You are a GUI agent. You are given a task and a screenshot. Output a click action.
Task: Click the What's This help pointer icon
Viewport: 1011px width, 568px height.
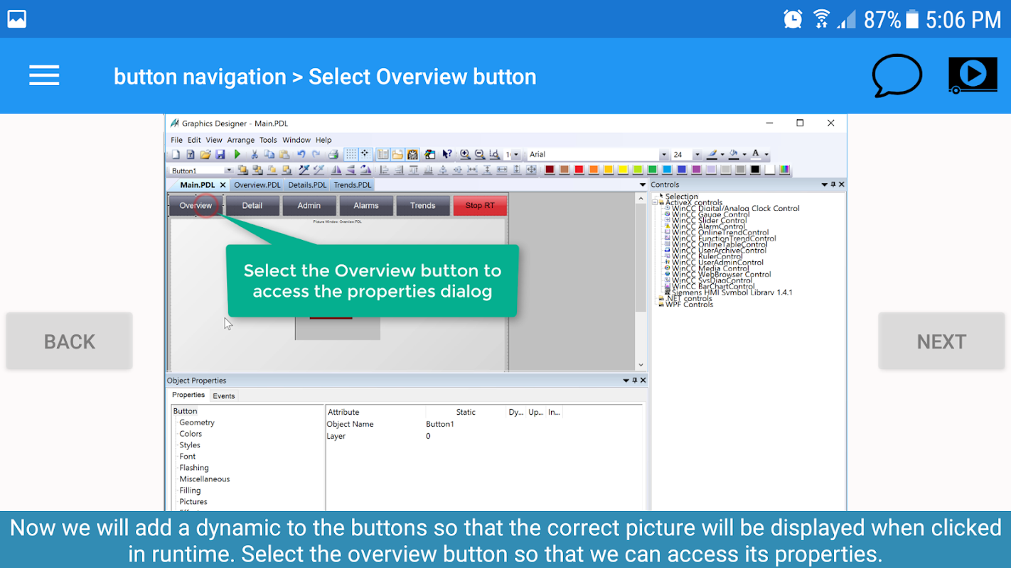[447, 154]
